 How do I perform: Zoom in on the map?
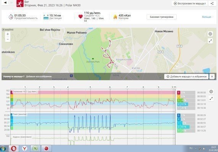coord(8,34)
